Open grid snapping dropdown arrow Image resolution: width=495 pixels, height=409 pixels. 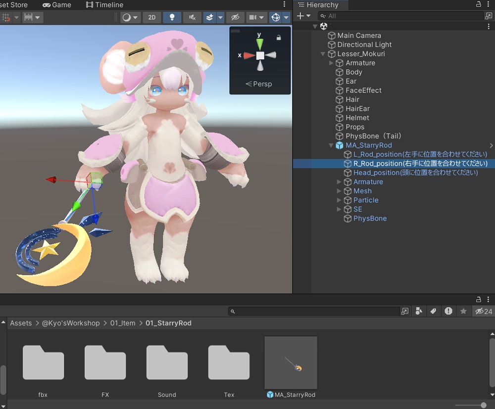16,17
